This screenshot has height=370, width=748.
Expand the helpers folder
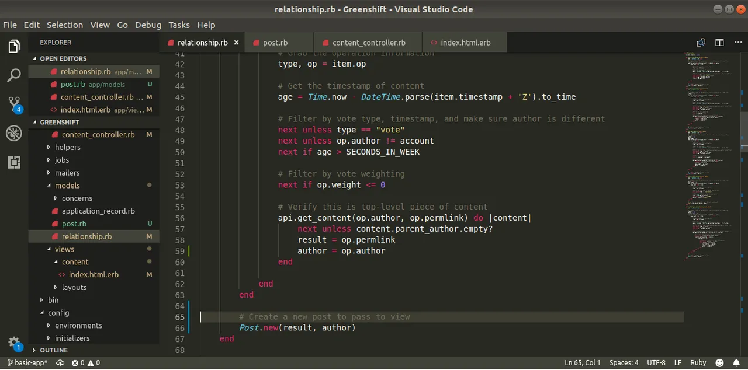click(68, 147)
